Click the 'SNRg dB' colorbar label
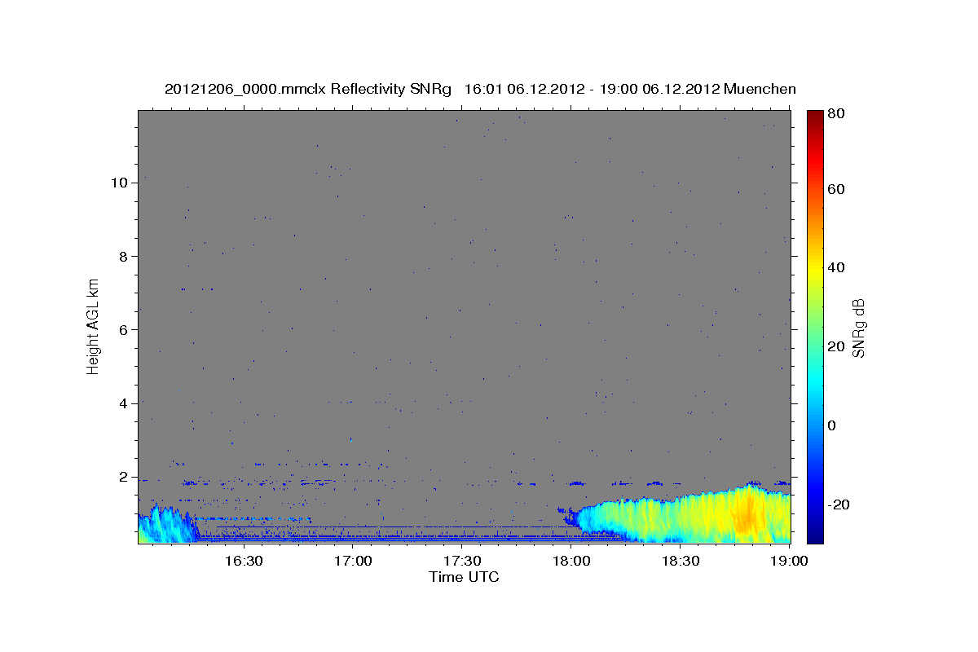Image resolution: width=978 pixels, height=652 pixels. [858, 328]
